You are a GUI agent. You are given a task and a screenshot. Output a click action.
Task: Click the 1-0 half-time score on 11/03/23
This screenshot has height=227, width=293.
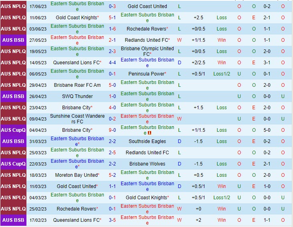pos(267,186)
